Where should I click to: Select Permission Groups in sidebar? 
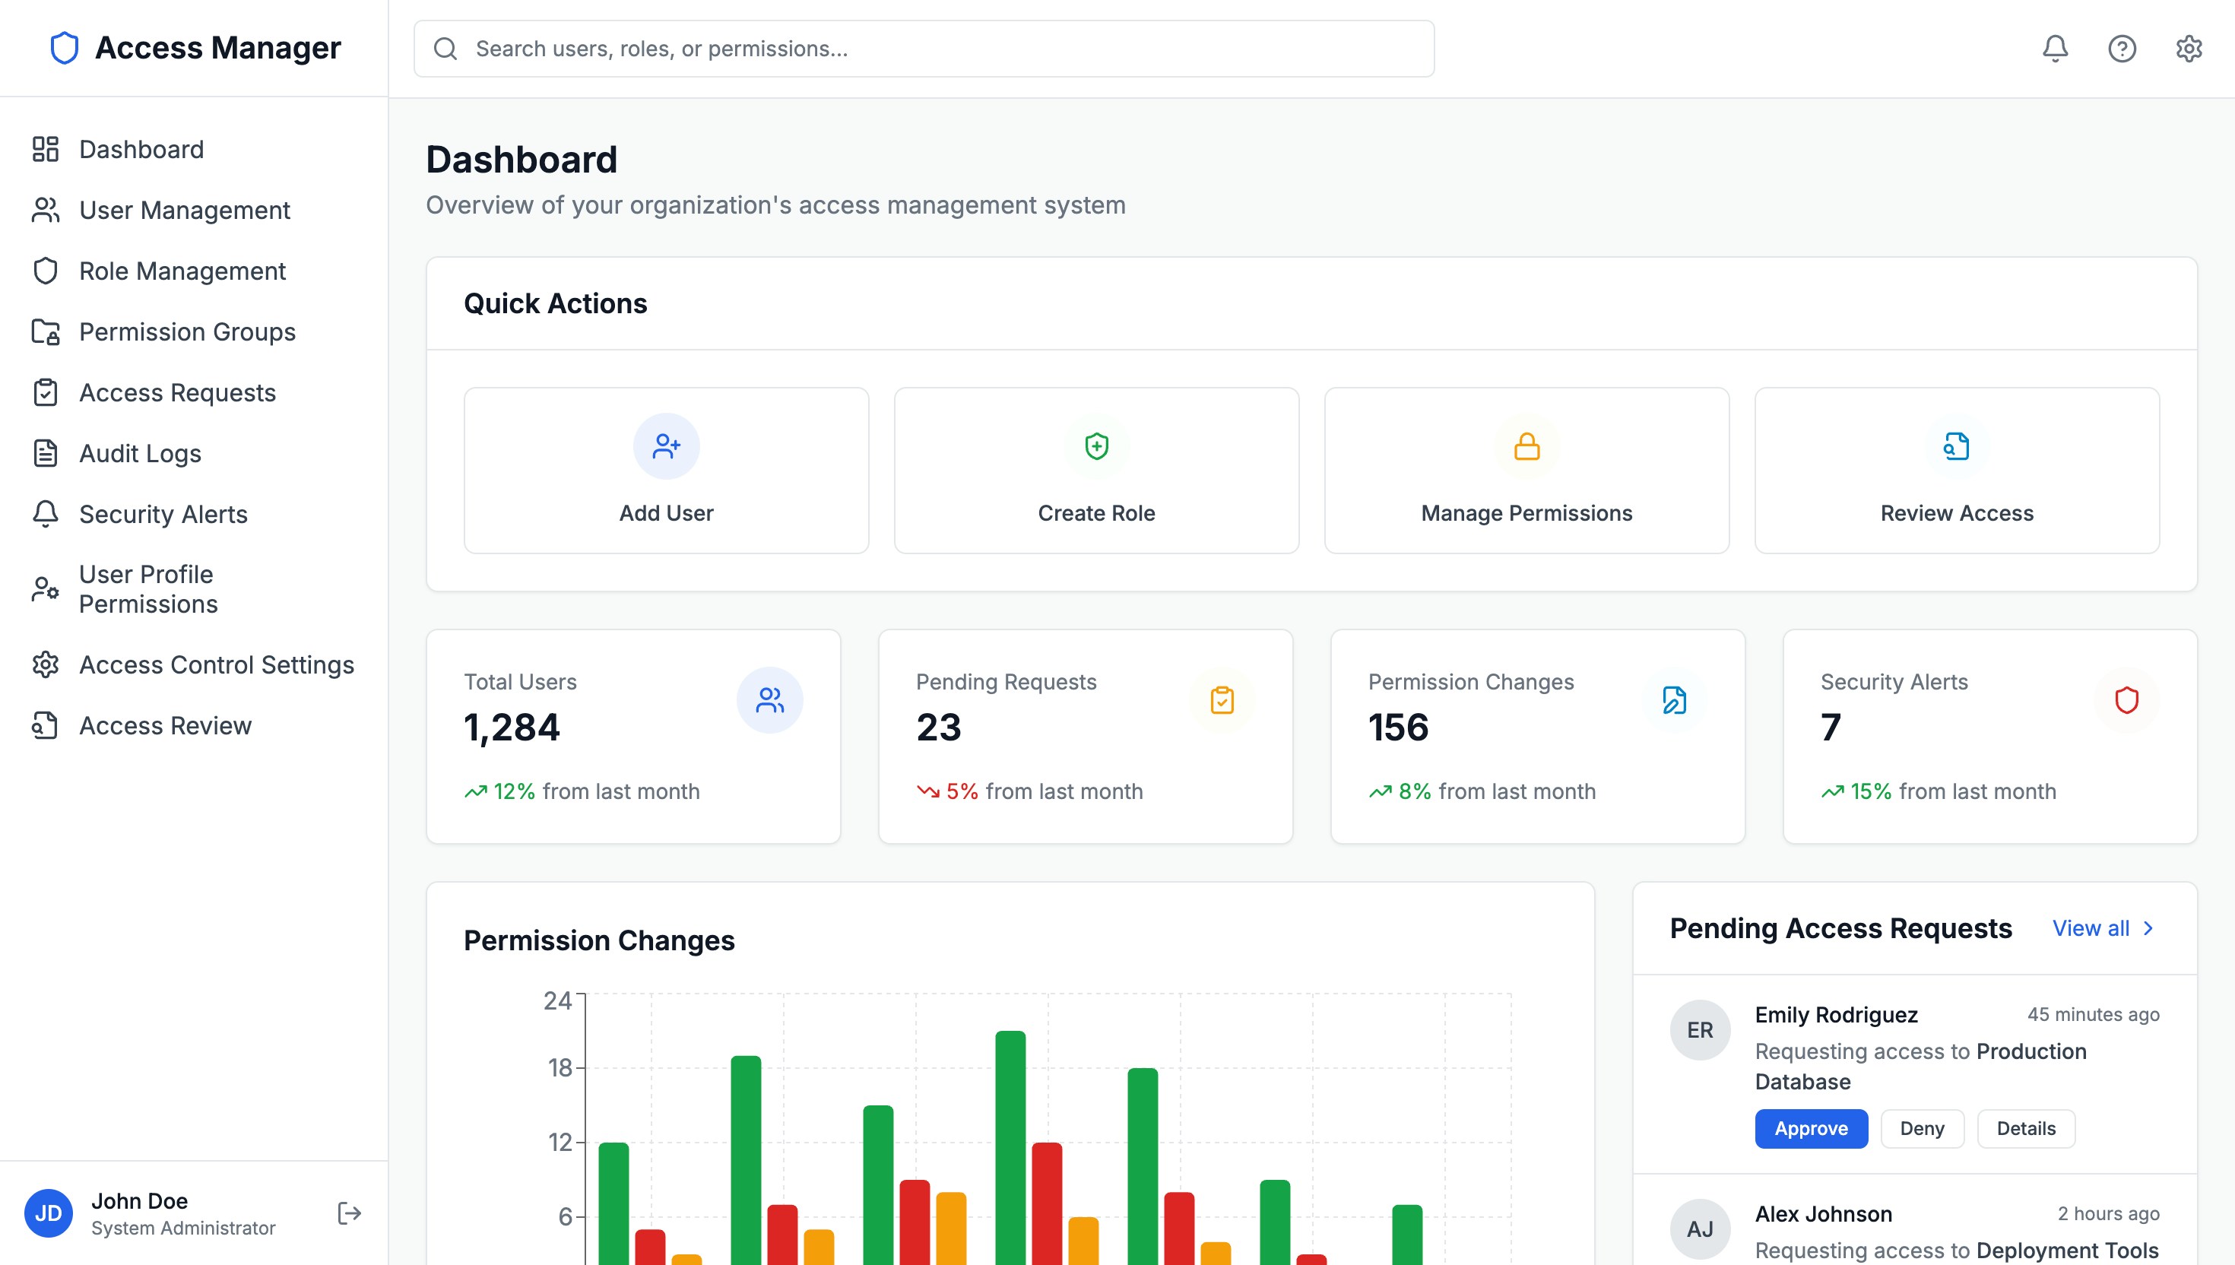(187, 332)
